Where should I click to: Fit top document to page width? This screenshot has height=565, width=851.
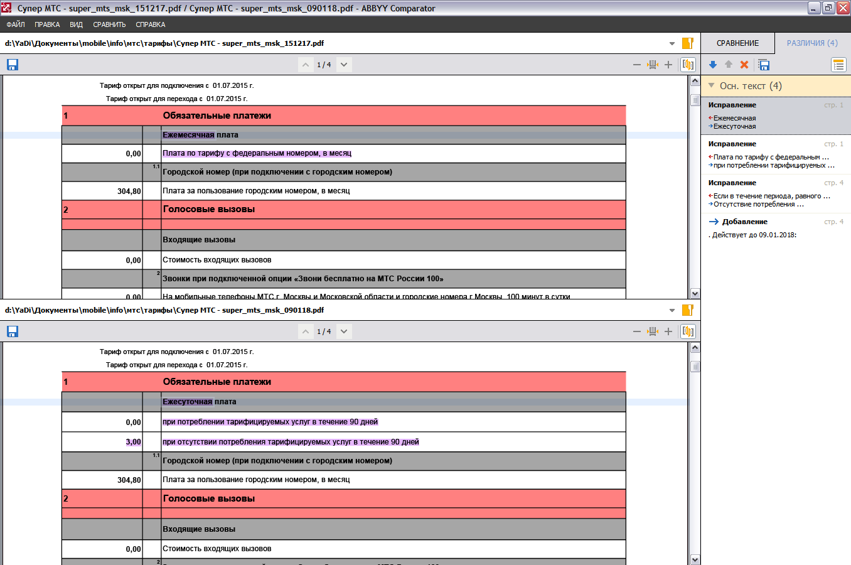653,65
